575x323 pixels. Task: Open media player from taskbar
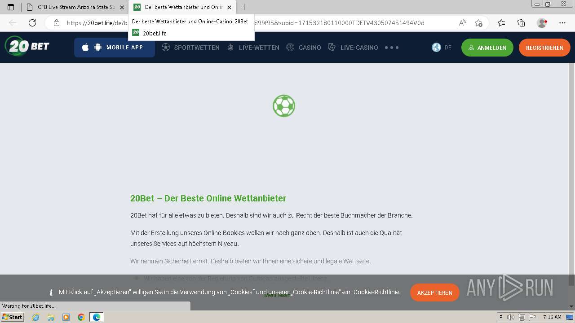[x=66, y=317]
